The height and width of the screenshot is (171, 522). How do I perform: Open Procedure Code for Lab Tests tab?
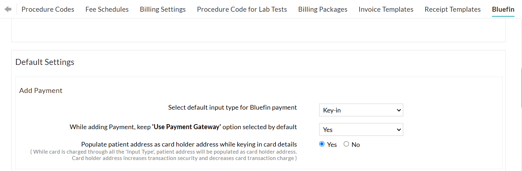[x=242, y=10]
